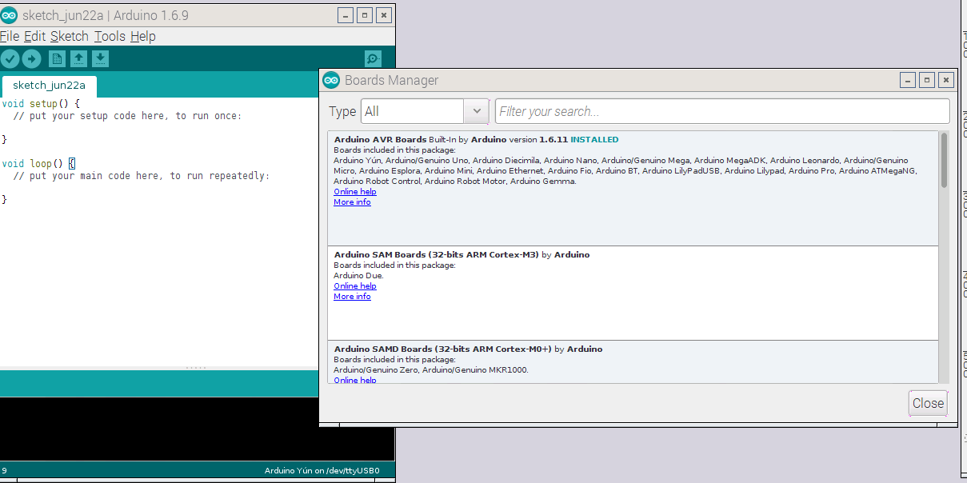This screenshot has height=483, width=967.
Task: Open the File menu
Action: tap(10, 36)
